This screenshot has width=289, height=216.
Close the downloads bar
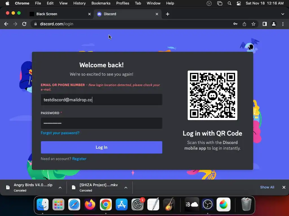point(284,187)
